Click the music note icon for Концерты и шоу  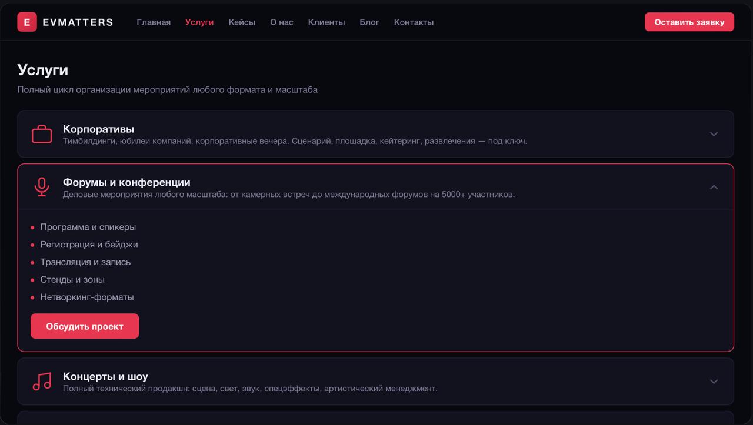tap(42, 382)
